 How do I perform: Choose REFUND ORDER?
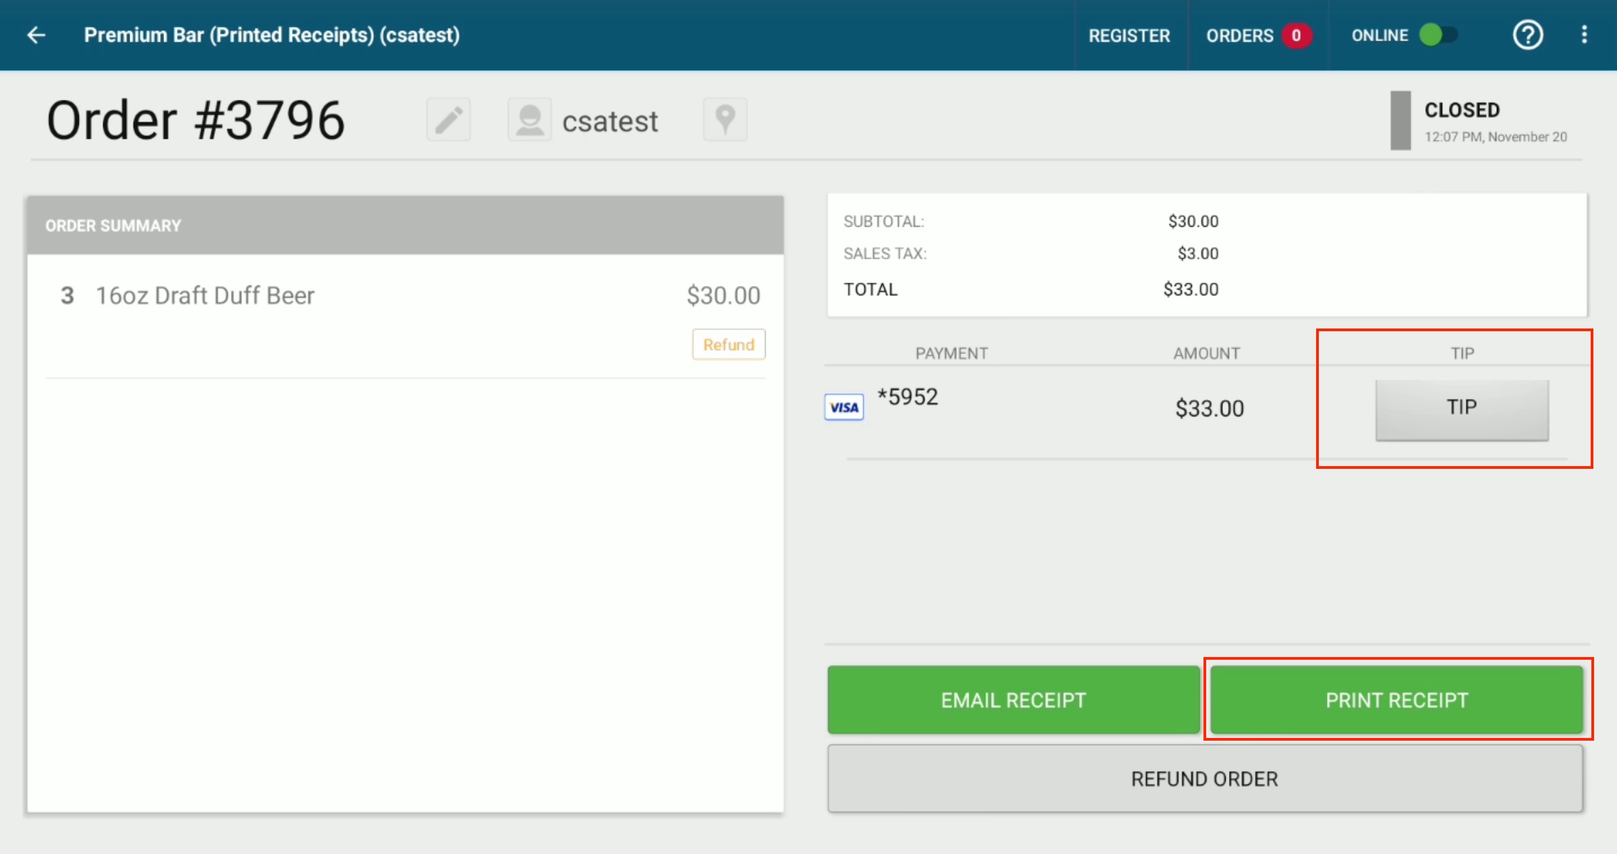[1205, 779]
